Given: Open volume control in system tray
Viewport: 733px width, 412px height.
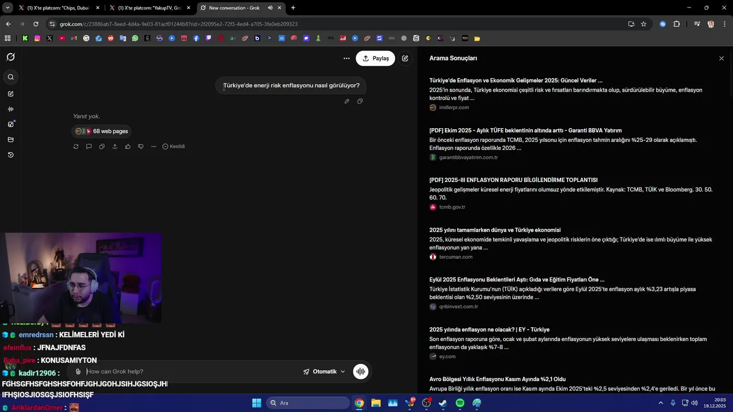Looking at the screenshot, I should point(695,403).
